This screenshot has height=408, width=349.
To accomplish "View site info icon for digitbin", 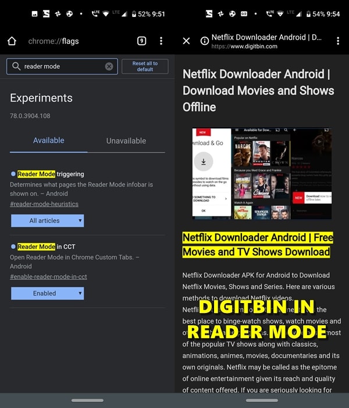I will tap(204, 41).
